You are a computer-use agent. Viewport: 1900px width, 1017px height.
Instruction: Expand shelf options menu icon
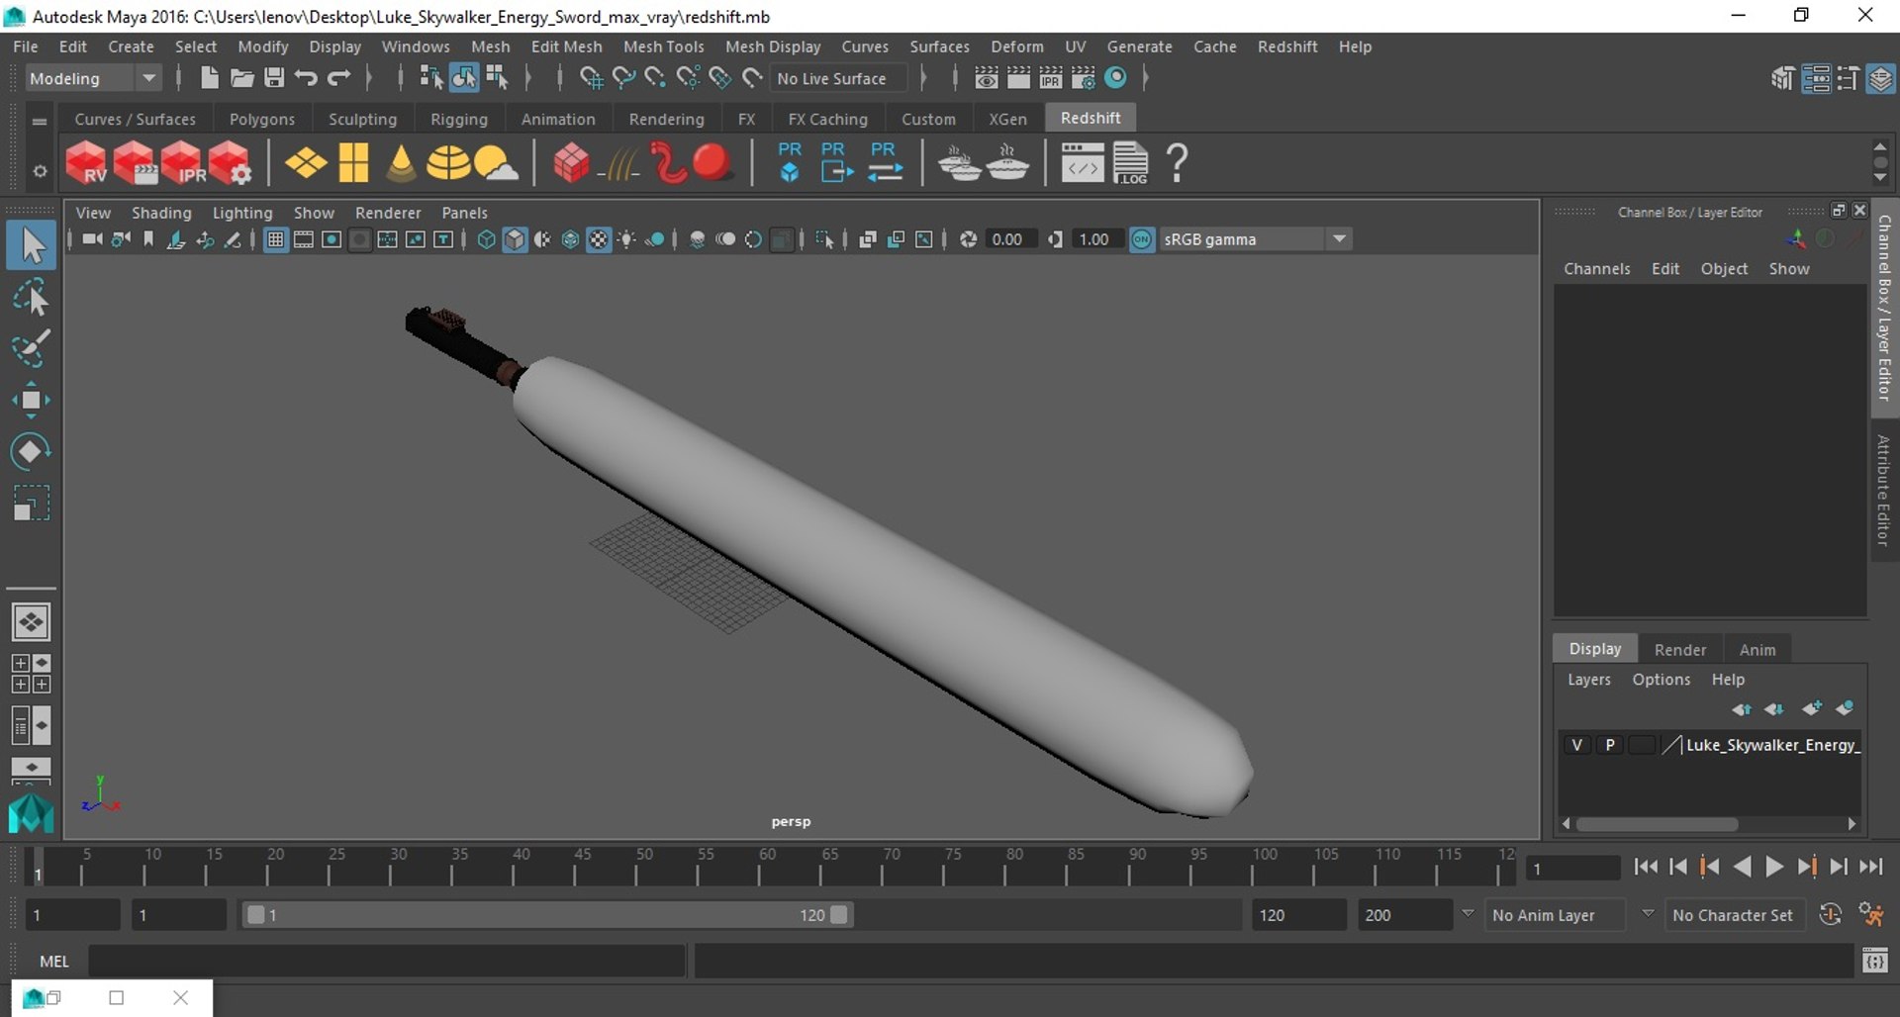point(40,171)
